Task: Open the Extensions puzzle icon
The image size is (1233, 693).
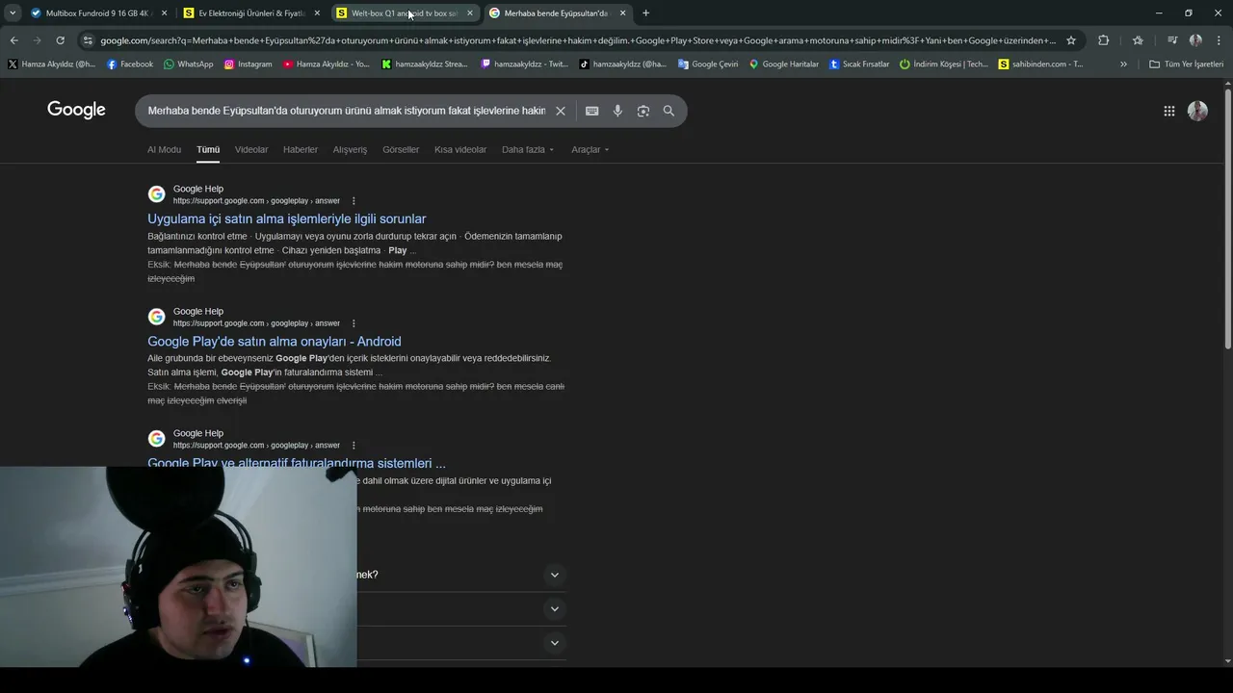Action: [1104, 40]
